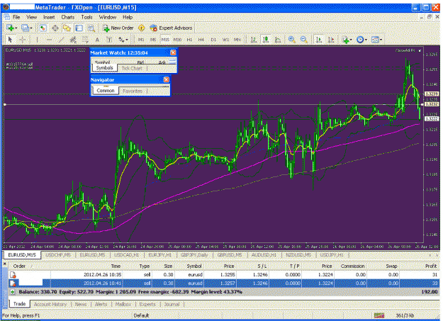The height and width of the screenshot is (321, 443).
Task: Toggle the Expert Advisors button
Action: coord(172,28)
